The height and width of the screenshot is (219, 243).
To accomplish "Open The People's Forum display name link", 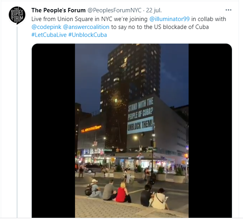I will pyautogui.click(x=58, y=10).
